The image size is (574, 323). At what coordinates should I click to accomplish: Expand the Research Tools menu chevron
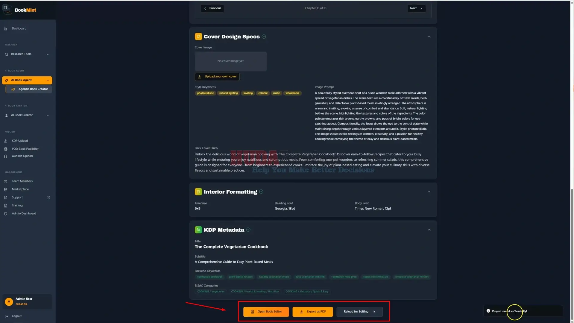coord(48,54)
